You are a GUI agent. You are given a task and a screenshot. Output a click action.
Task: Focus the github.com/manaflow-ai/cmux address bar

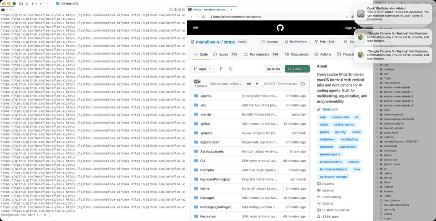click(277, 17)
